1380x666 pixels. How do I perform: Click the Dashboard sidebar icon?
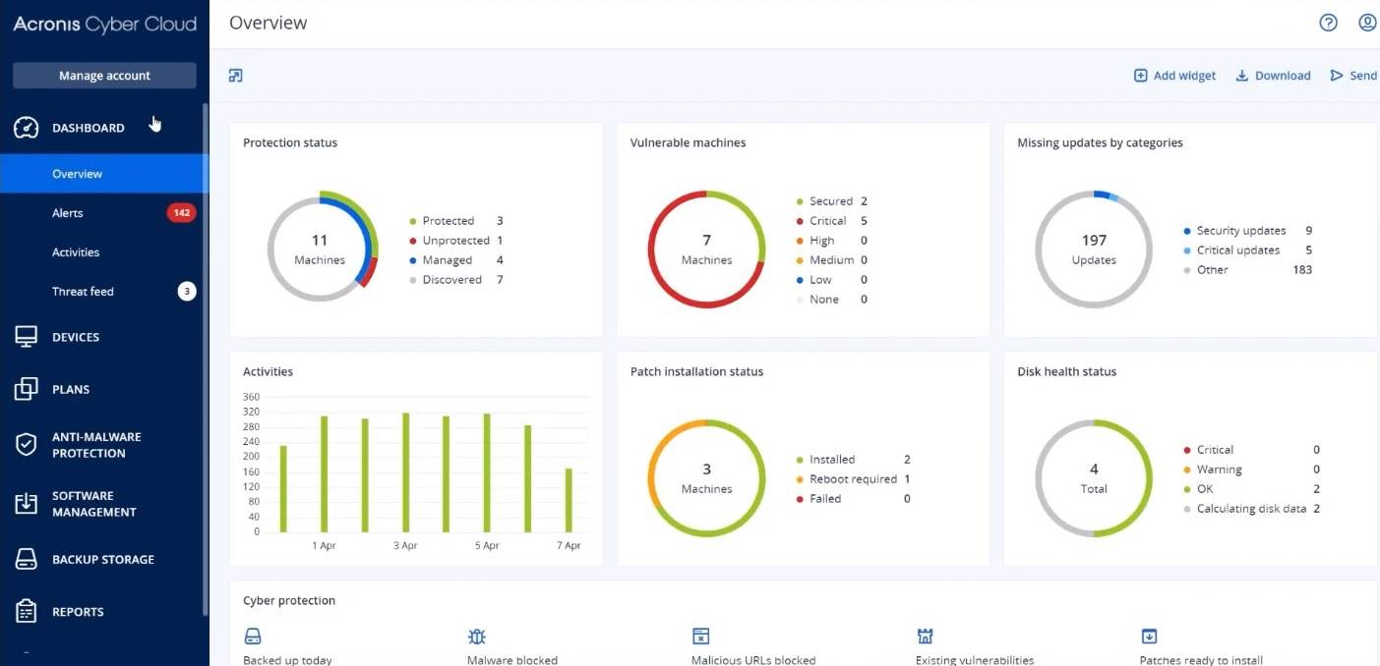[x=27, y=127]
